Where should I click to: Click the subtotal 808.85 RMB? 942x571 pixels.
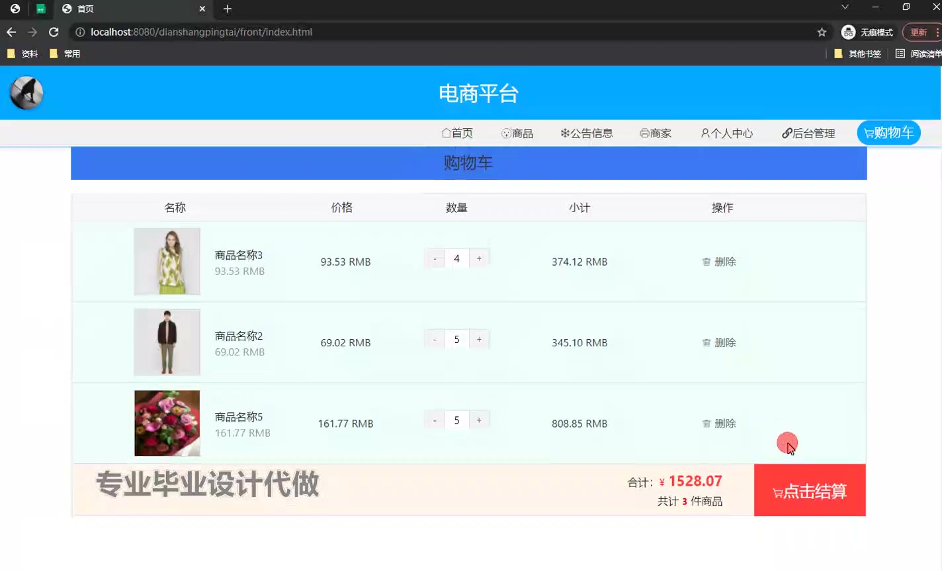[579, 424]
